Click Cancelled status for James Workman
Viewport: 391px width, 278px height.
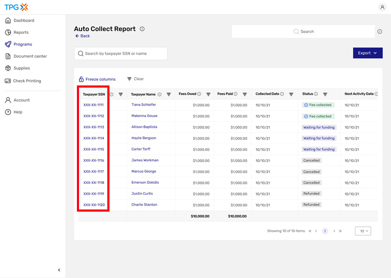(311, 160)
